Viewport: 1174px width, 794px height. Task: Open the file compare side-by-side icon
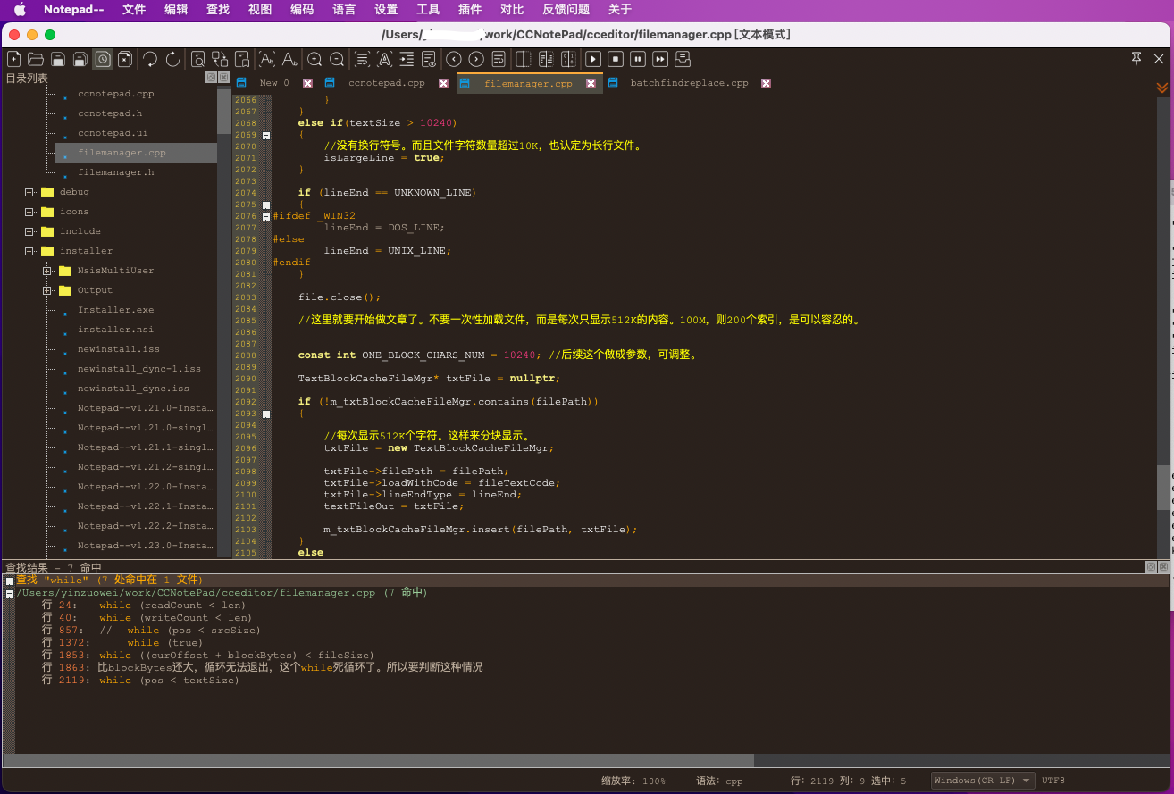click(x=524, y=59)
